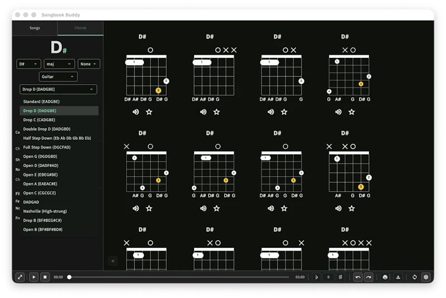
Task: Play sound of chord voicing D# A# D# G _ G
Action: click(x=271, y=112)
